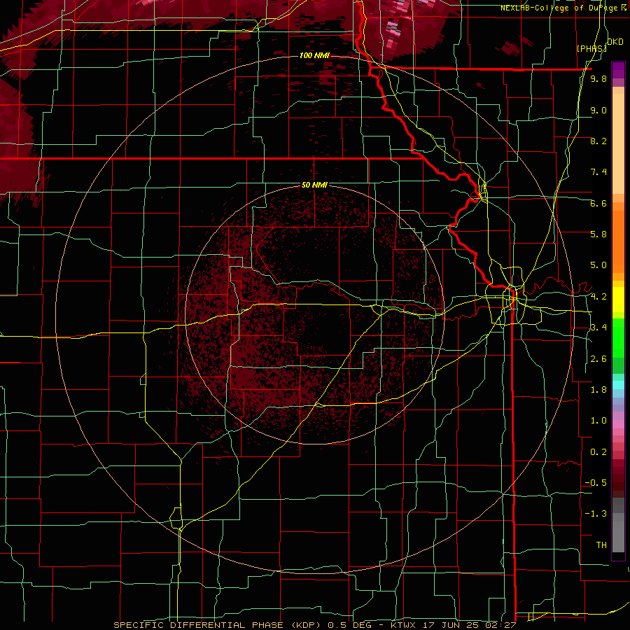Click the TH legend label
This screenshot has height=630, width=630.
pyautogui.click(x=601, y=545)
